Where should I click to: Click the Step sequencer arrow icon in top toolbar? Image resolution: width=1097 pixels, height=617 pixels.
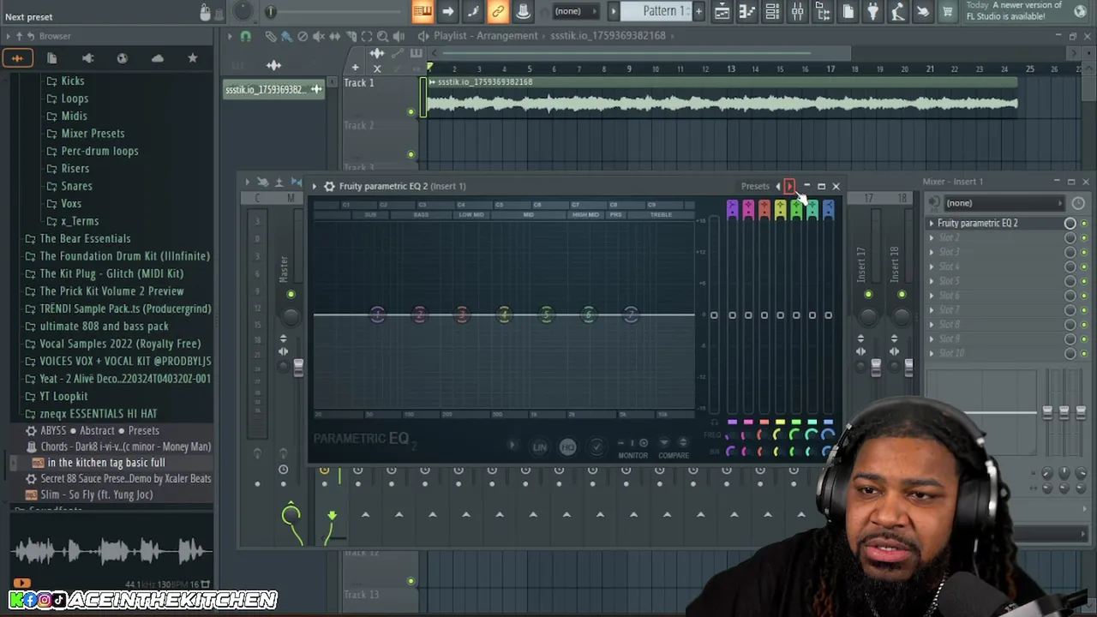click(447, 11)
